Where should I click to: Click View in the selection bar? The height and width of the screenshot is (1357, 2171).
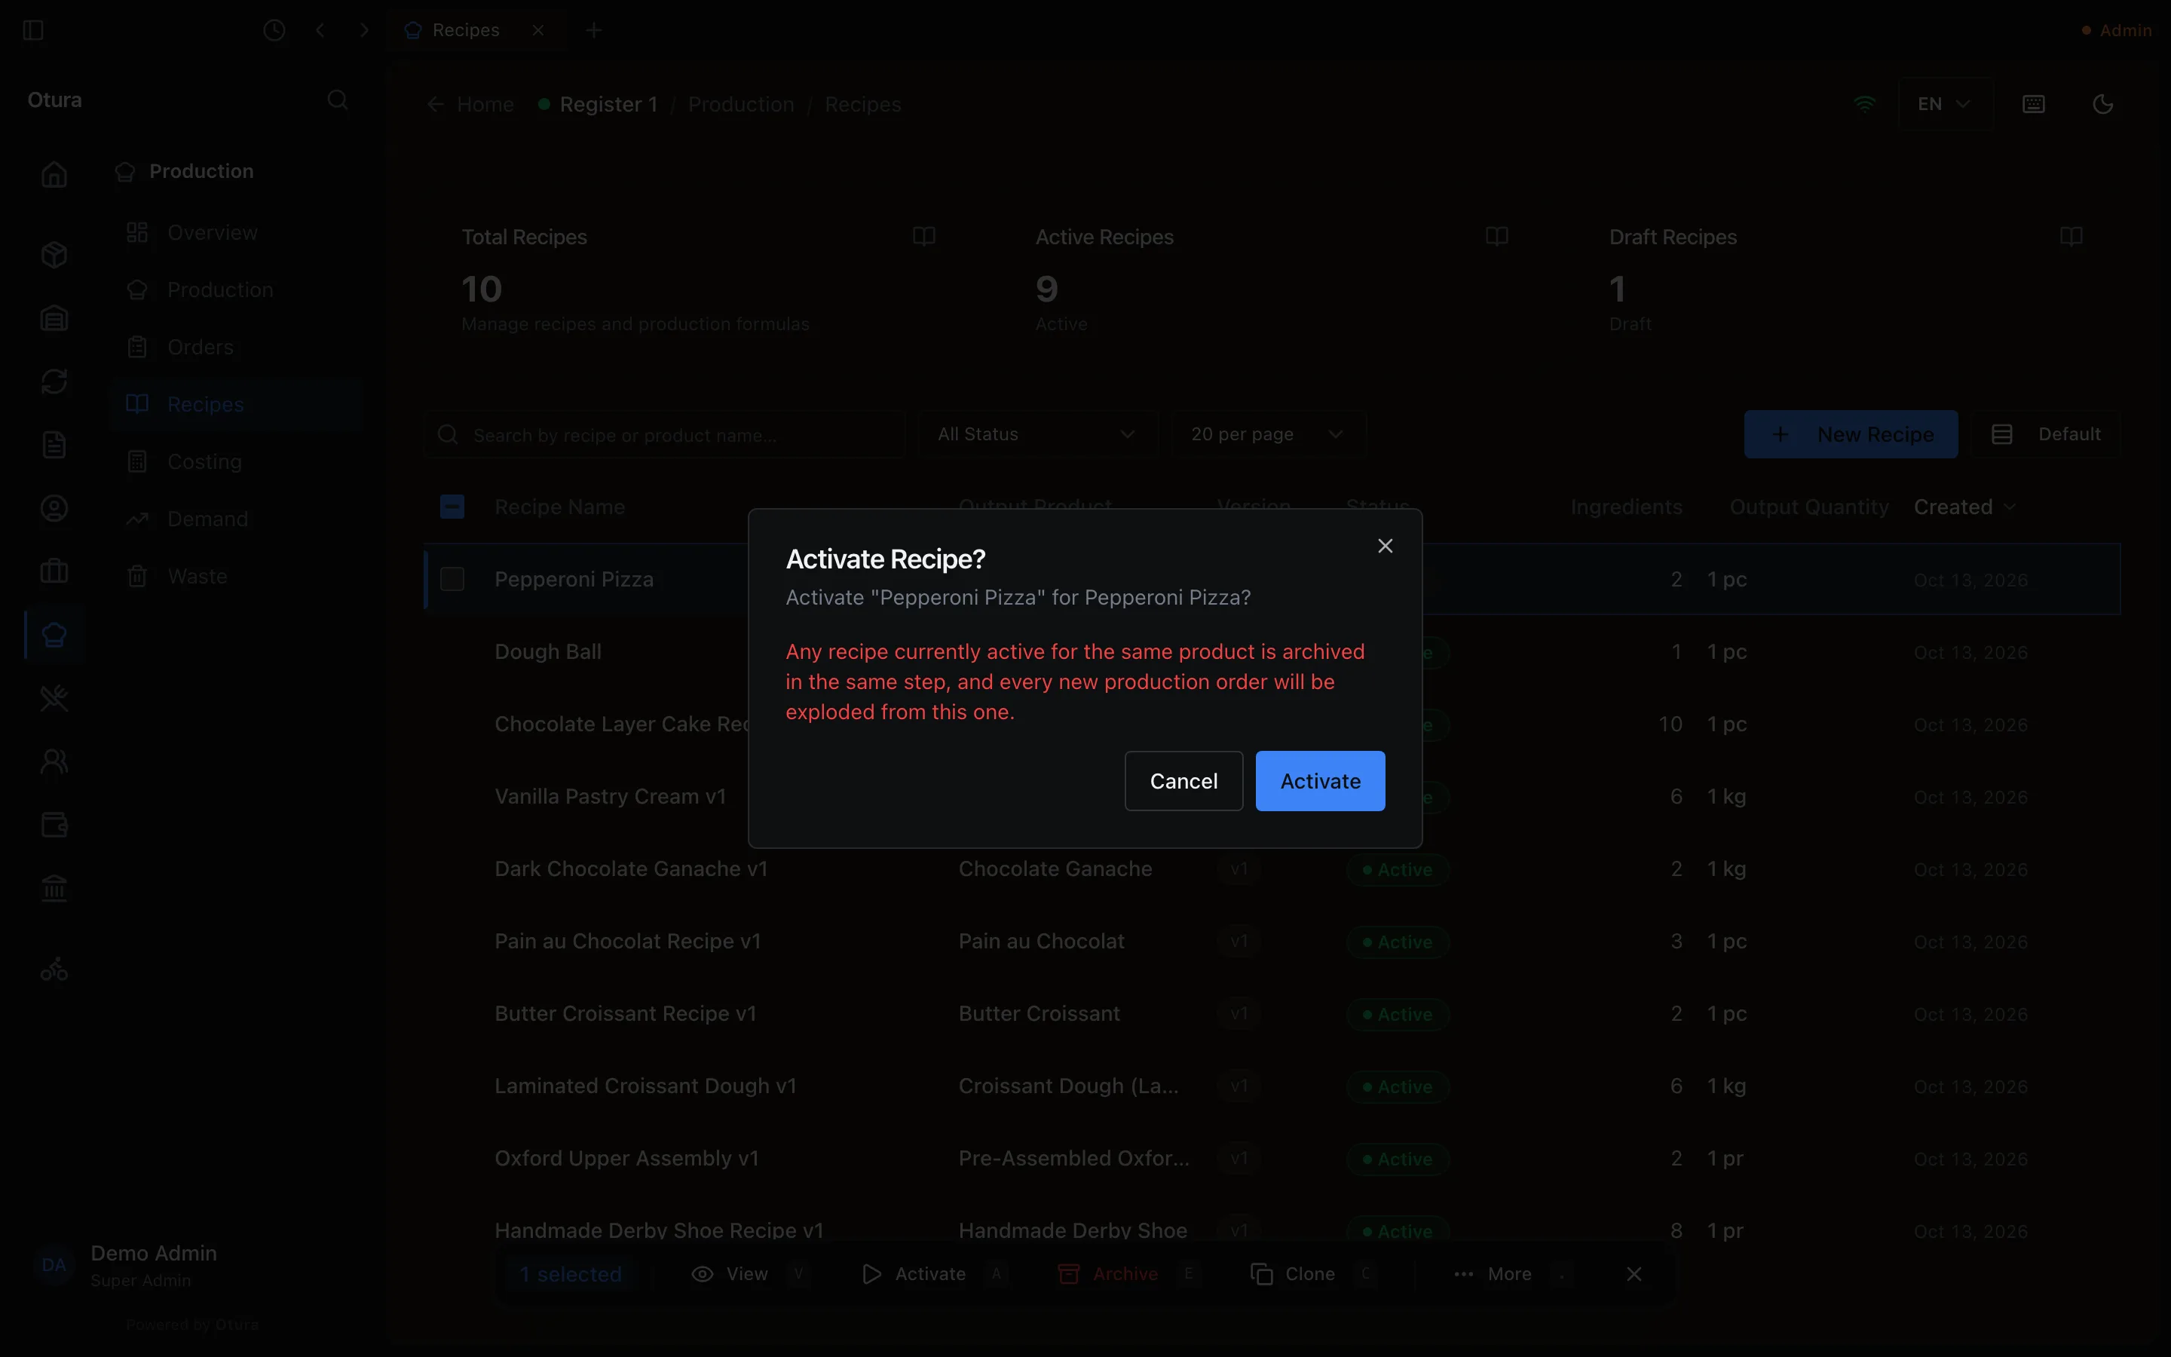750,1273
